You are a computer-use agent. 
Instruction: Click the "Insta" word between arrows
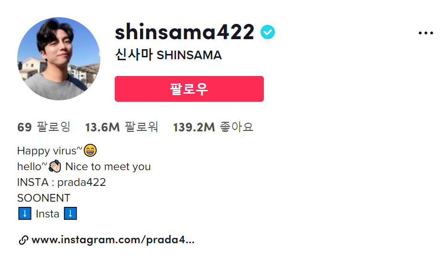click(47, 214)
